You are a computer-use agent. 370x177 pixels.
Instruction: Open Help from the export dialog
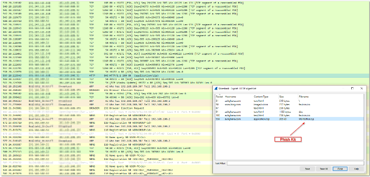(356, 169)
